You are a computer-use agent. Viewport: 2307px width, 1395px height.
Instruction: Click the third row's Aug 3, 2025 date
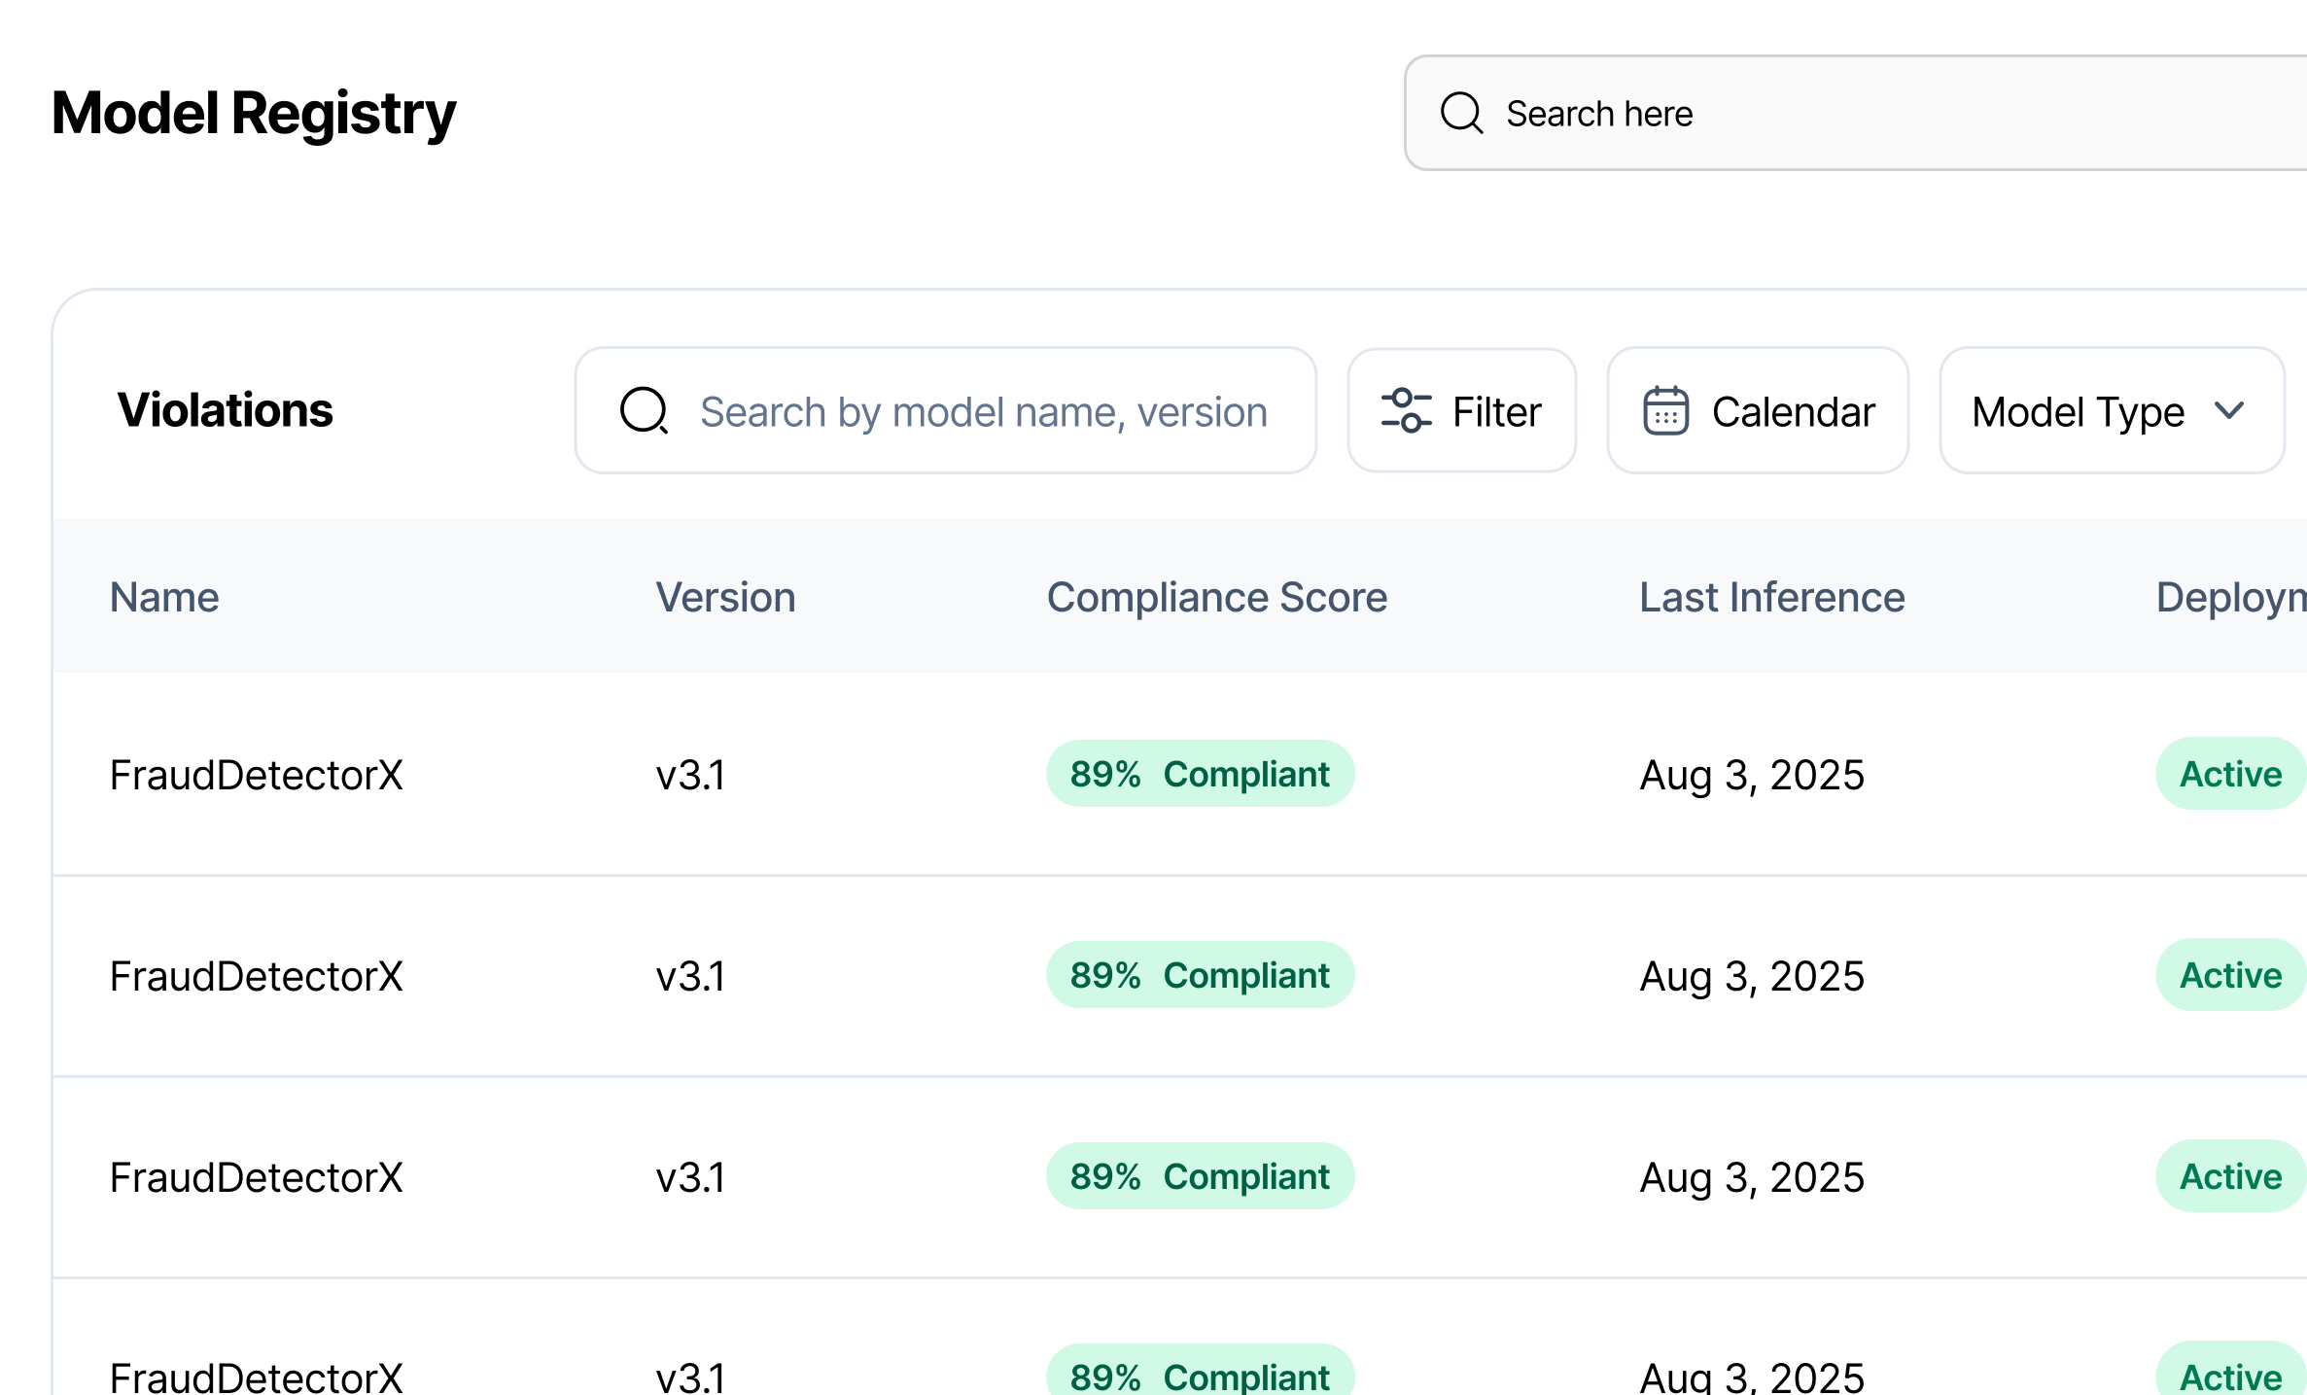click(x=1752, y=1177)
